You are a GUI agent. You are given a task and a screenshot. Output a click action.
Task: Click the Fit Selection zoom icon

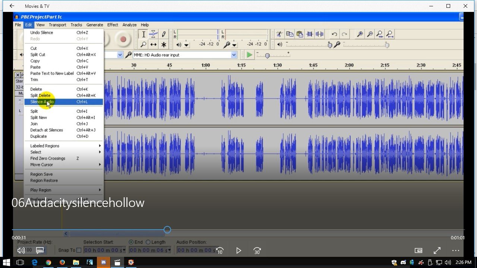[x=380, y=34]
